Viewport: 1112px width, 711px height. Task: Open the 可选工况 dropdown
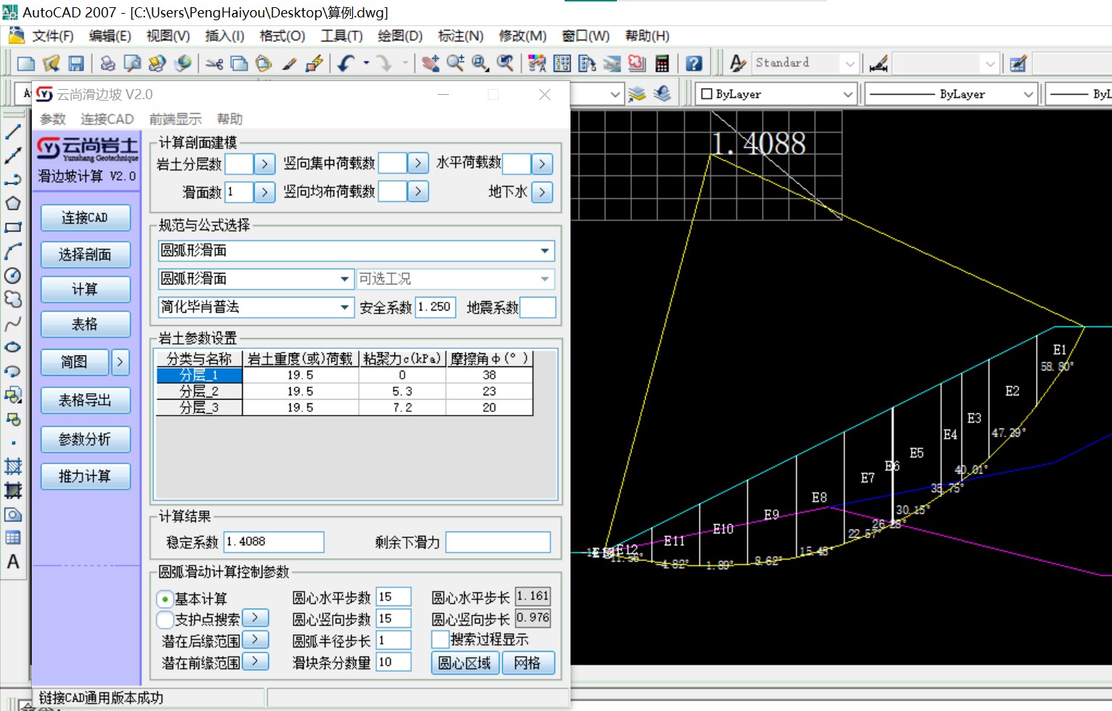coord(544,279)
